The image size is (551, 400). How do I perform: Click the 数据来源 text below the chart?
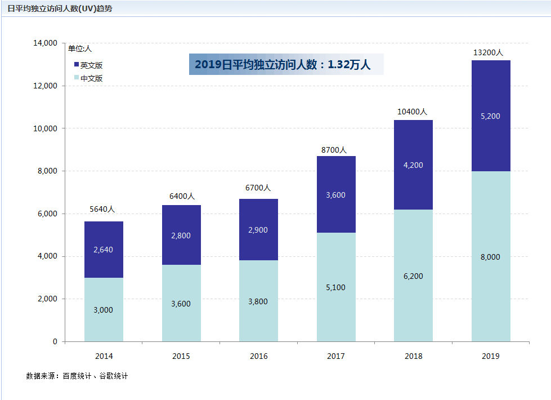pyautogui.click(x=77, y=376)
